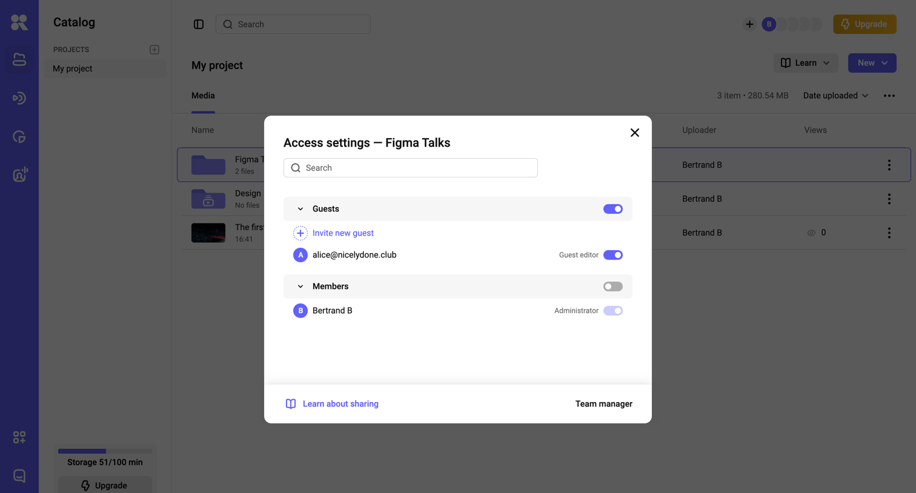The height and width of the screenshot is (493, 916).
Task: Open the Figma Talks row options menu
Action: [x=889, y=165]
